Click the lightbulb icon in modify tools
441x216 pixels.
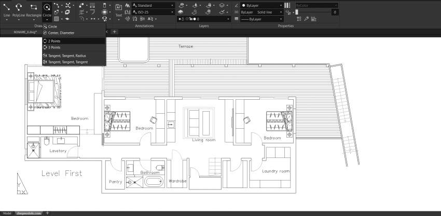pos(105,19)
